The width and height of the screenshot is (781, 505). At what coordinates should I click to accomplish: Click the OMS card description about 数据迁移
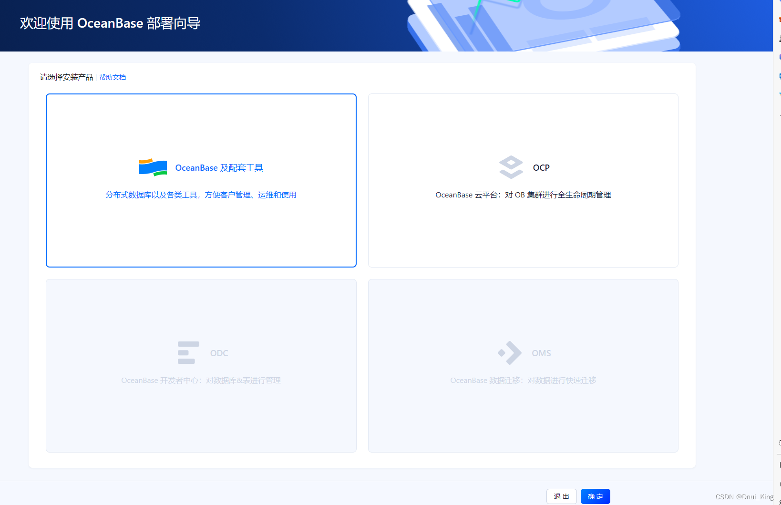(523, 380)
